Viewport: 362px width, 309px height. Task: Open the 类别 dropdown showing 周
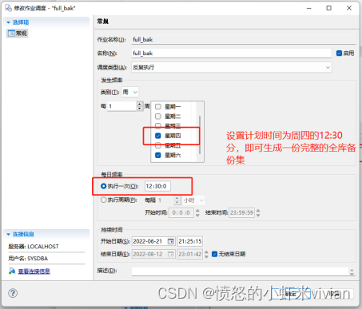[130, 92]
